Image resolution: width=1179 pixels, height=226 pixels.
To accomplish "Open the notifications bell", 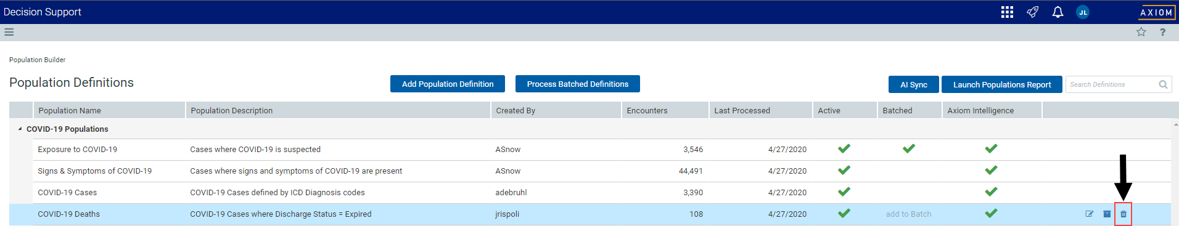I will click(1058, 12).
